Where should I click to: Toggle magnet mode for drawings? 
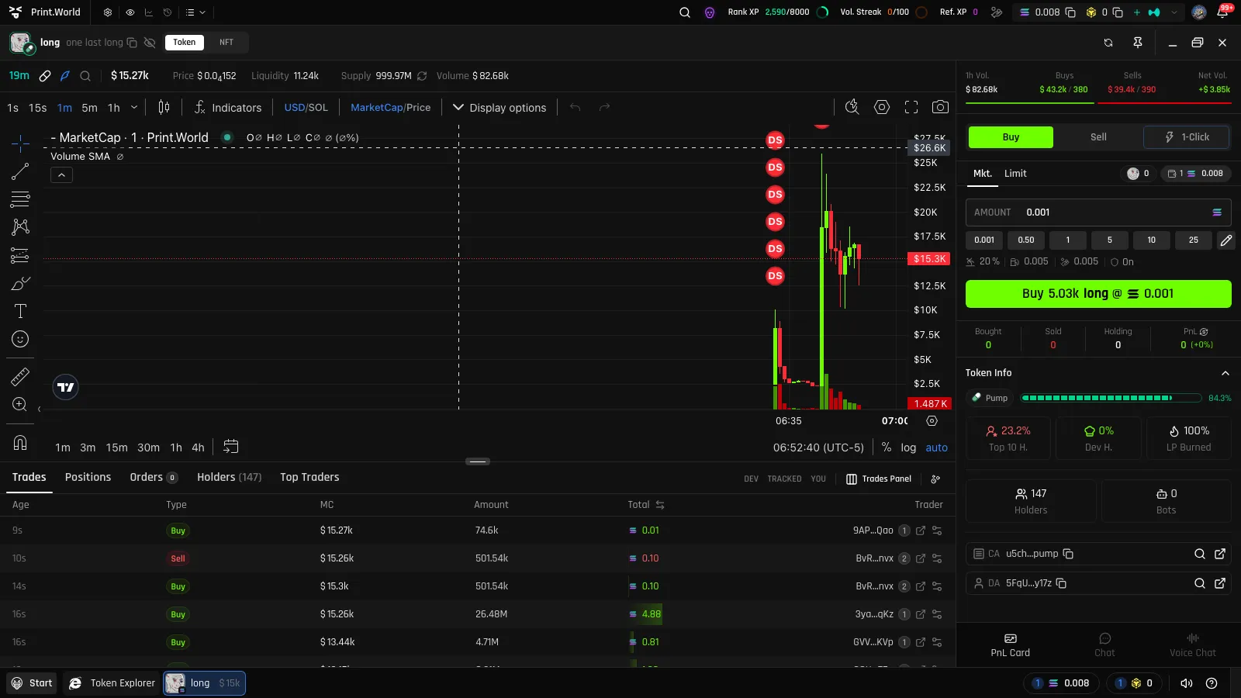pos(20,443)
